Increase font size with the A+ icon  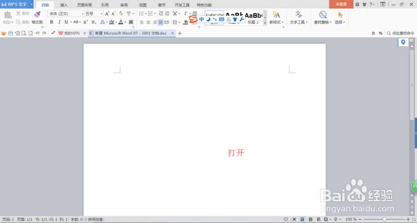pos(107,14)
